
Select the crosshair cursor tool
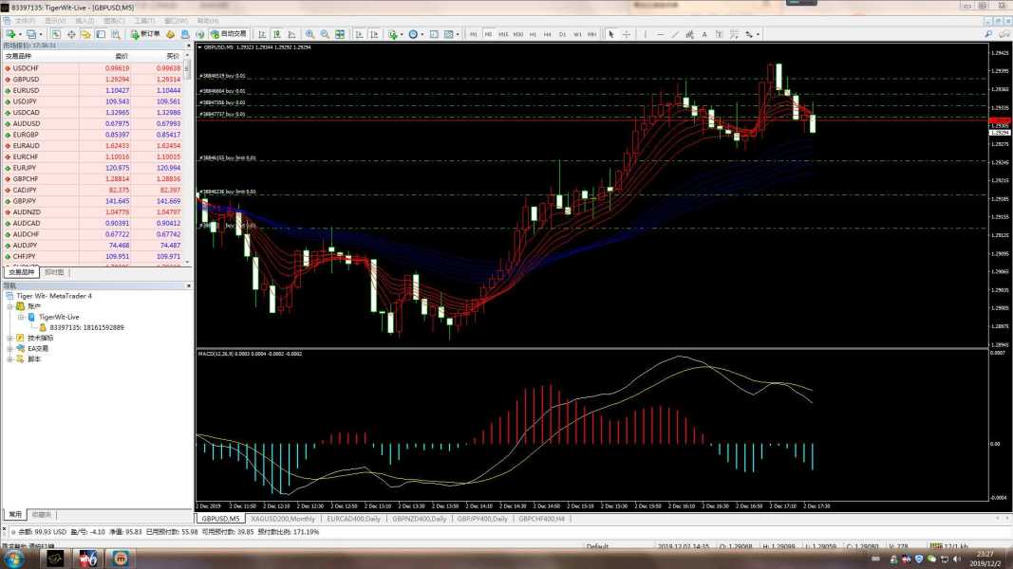coord(626,34)
